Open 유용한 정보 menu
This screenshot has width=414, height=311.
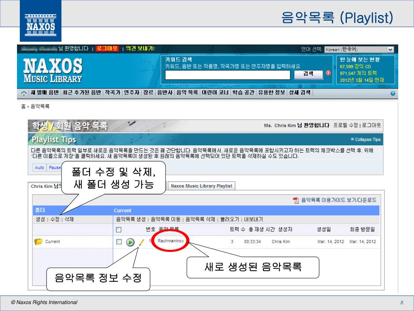(271, 92)
